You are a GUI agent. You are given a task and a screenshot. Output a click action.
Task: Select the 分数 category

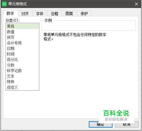(x=22, y=65)
